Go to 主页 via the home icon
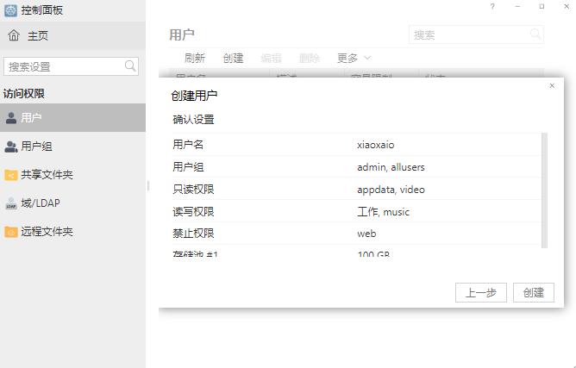Viewport: 576px width, 368px height. tap(14, 36)
